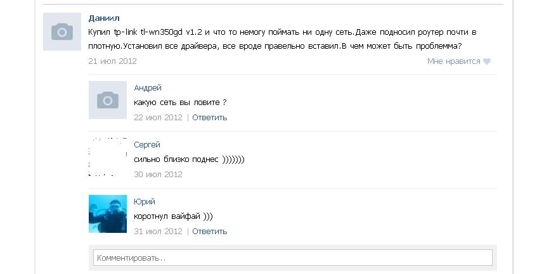Click the heart icon beside Мне нравится

coord(487,61)
